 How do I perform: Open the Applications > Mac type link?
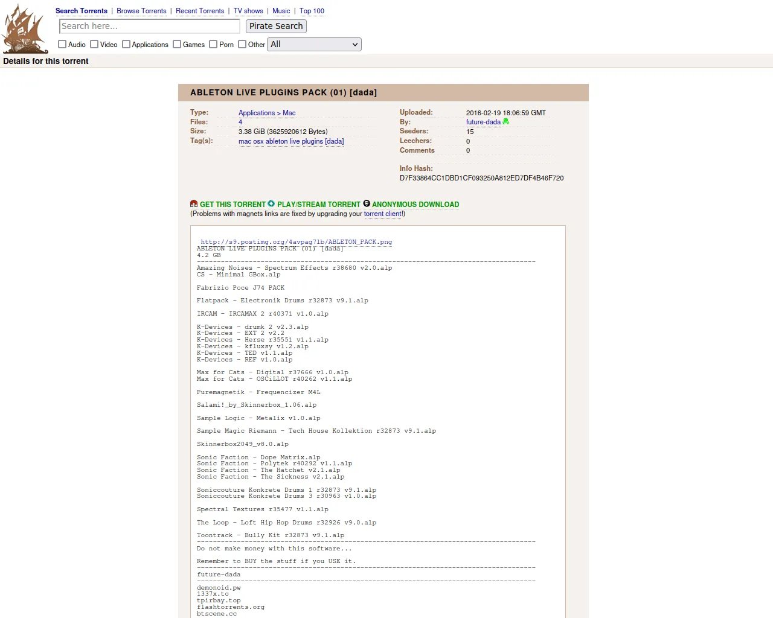(267, 113)
